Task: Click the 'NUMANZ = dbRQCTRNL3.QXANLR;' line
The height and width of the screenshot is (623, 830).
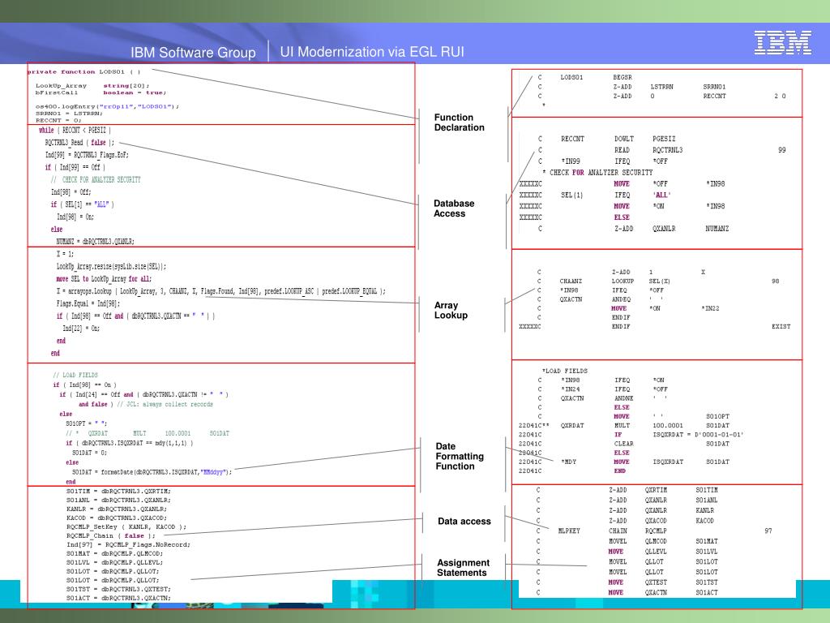Action: [96, 242]
